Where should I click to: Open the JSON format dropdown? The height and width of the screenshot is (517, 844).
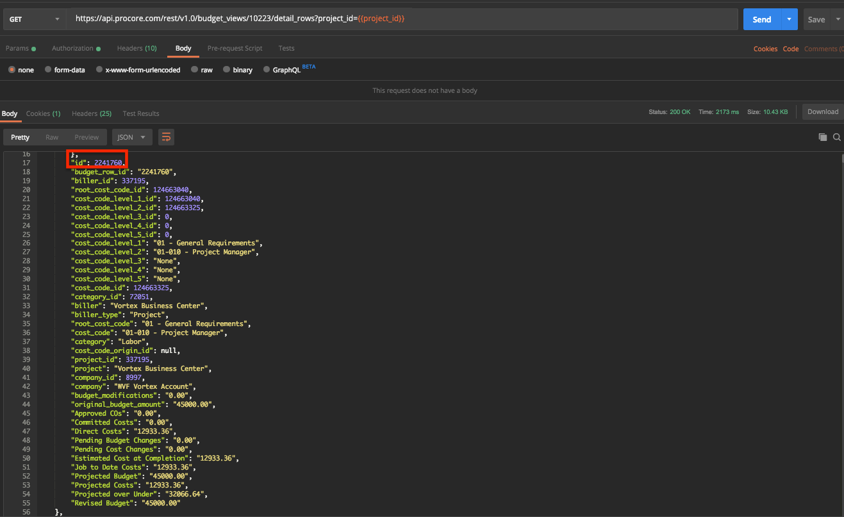coord(132,137)
